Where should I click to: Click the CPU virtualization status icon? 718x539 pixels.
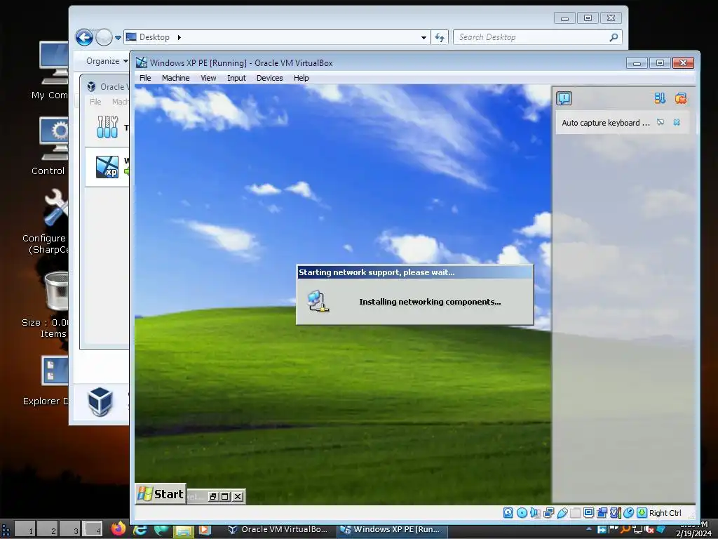tap(615, 513)
